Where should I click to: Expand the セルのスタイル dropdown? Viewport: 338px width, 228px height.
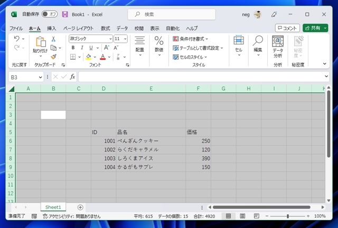tap(205, 57)
